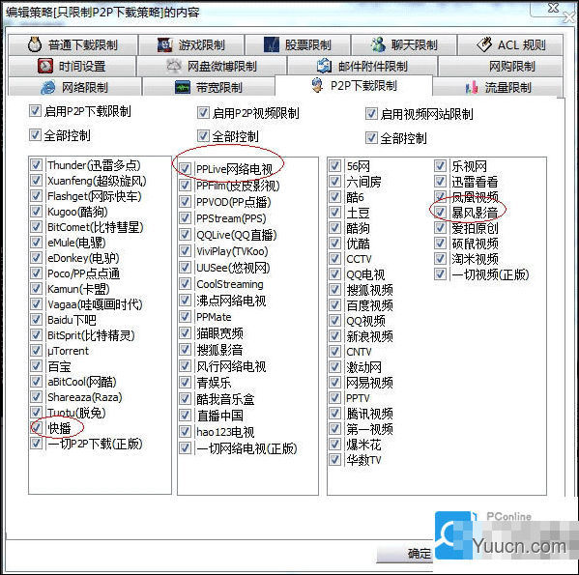
Task: Select Flashget(网际快车) list entry text
Action: pyautogui.click(x=94, y=196)
